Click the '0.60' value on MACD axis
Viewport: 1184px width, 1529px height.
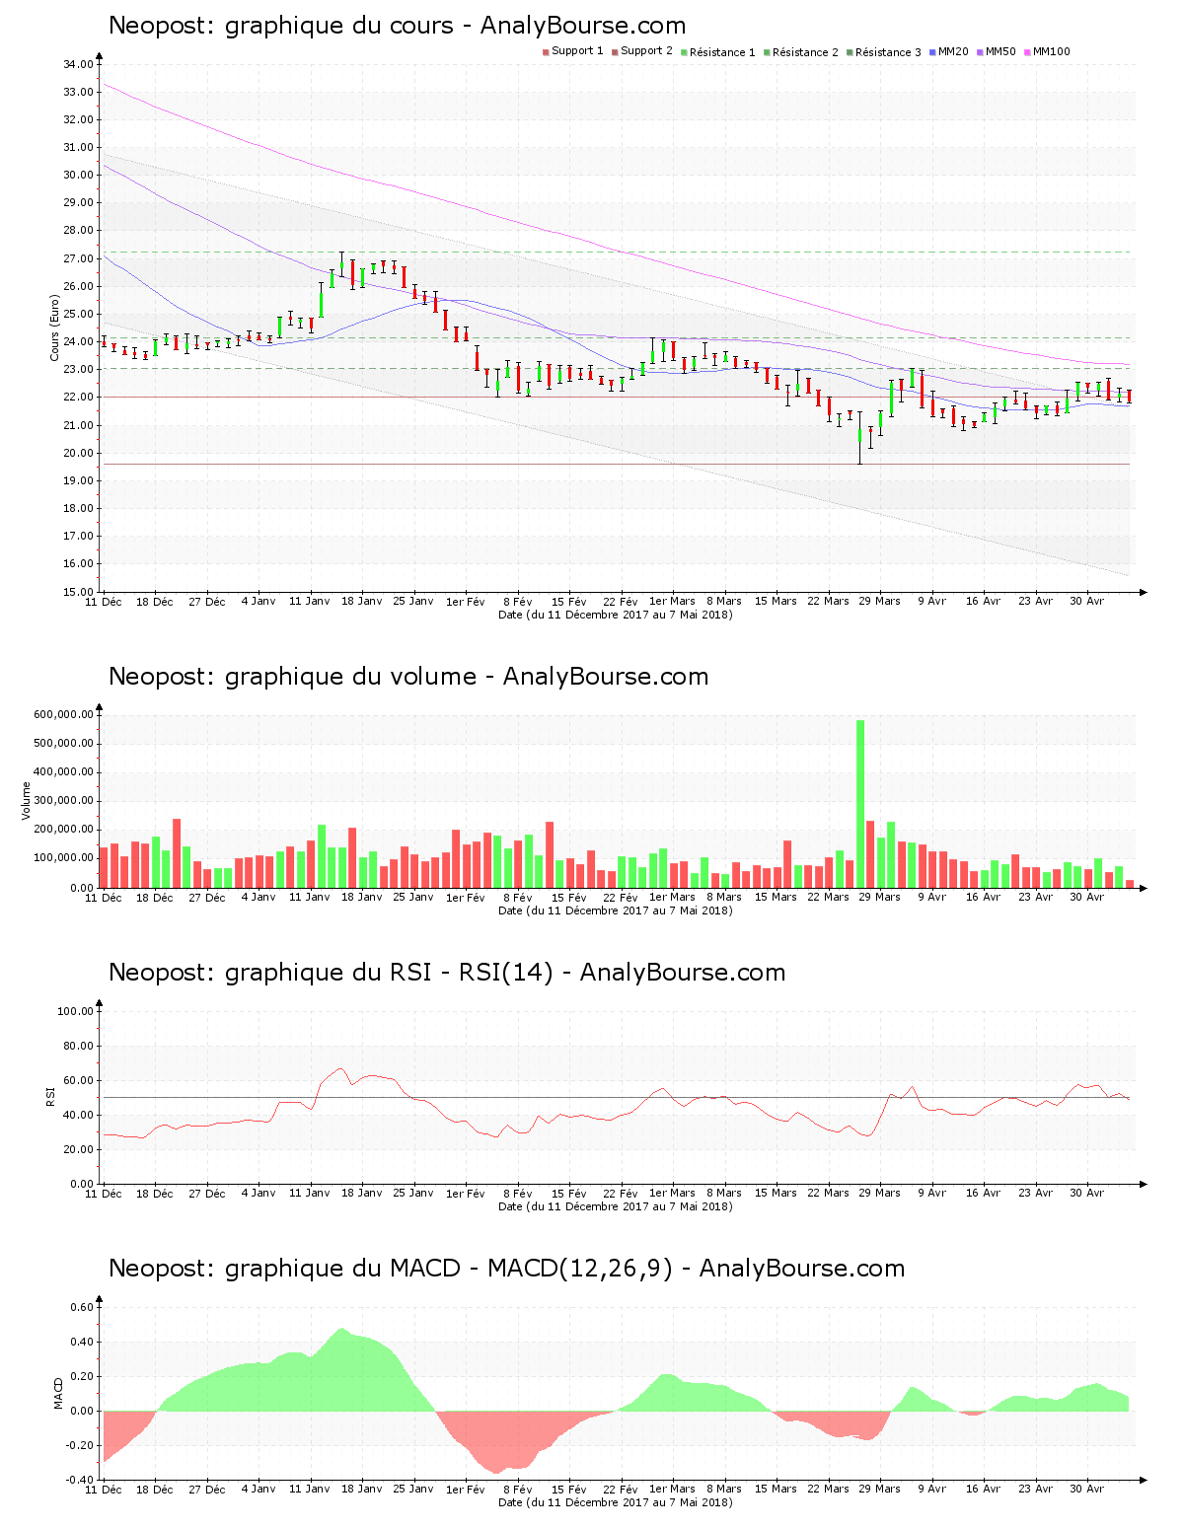pos(82,1307)
